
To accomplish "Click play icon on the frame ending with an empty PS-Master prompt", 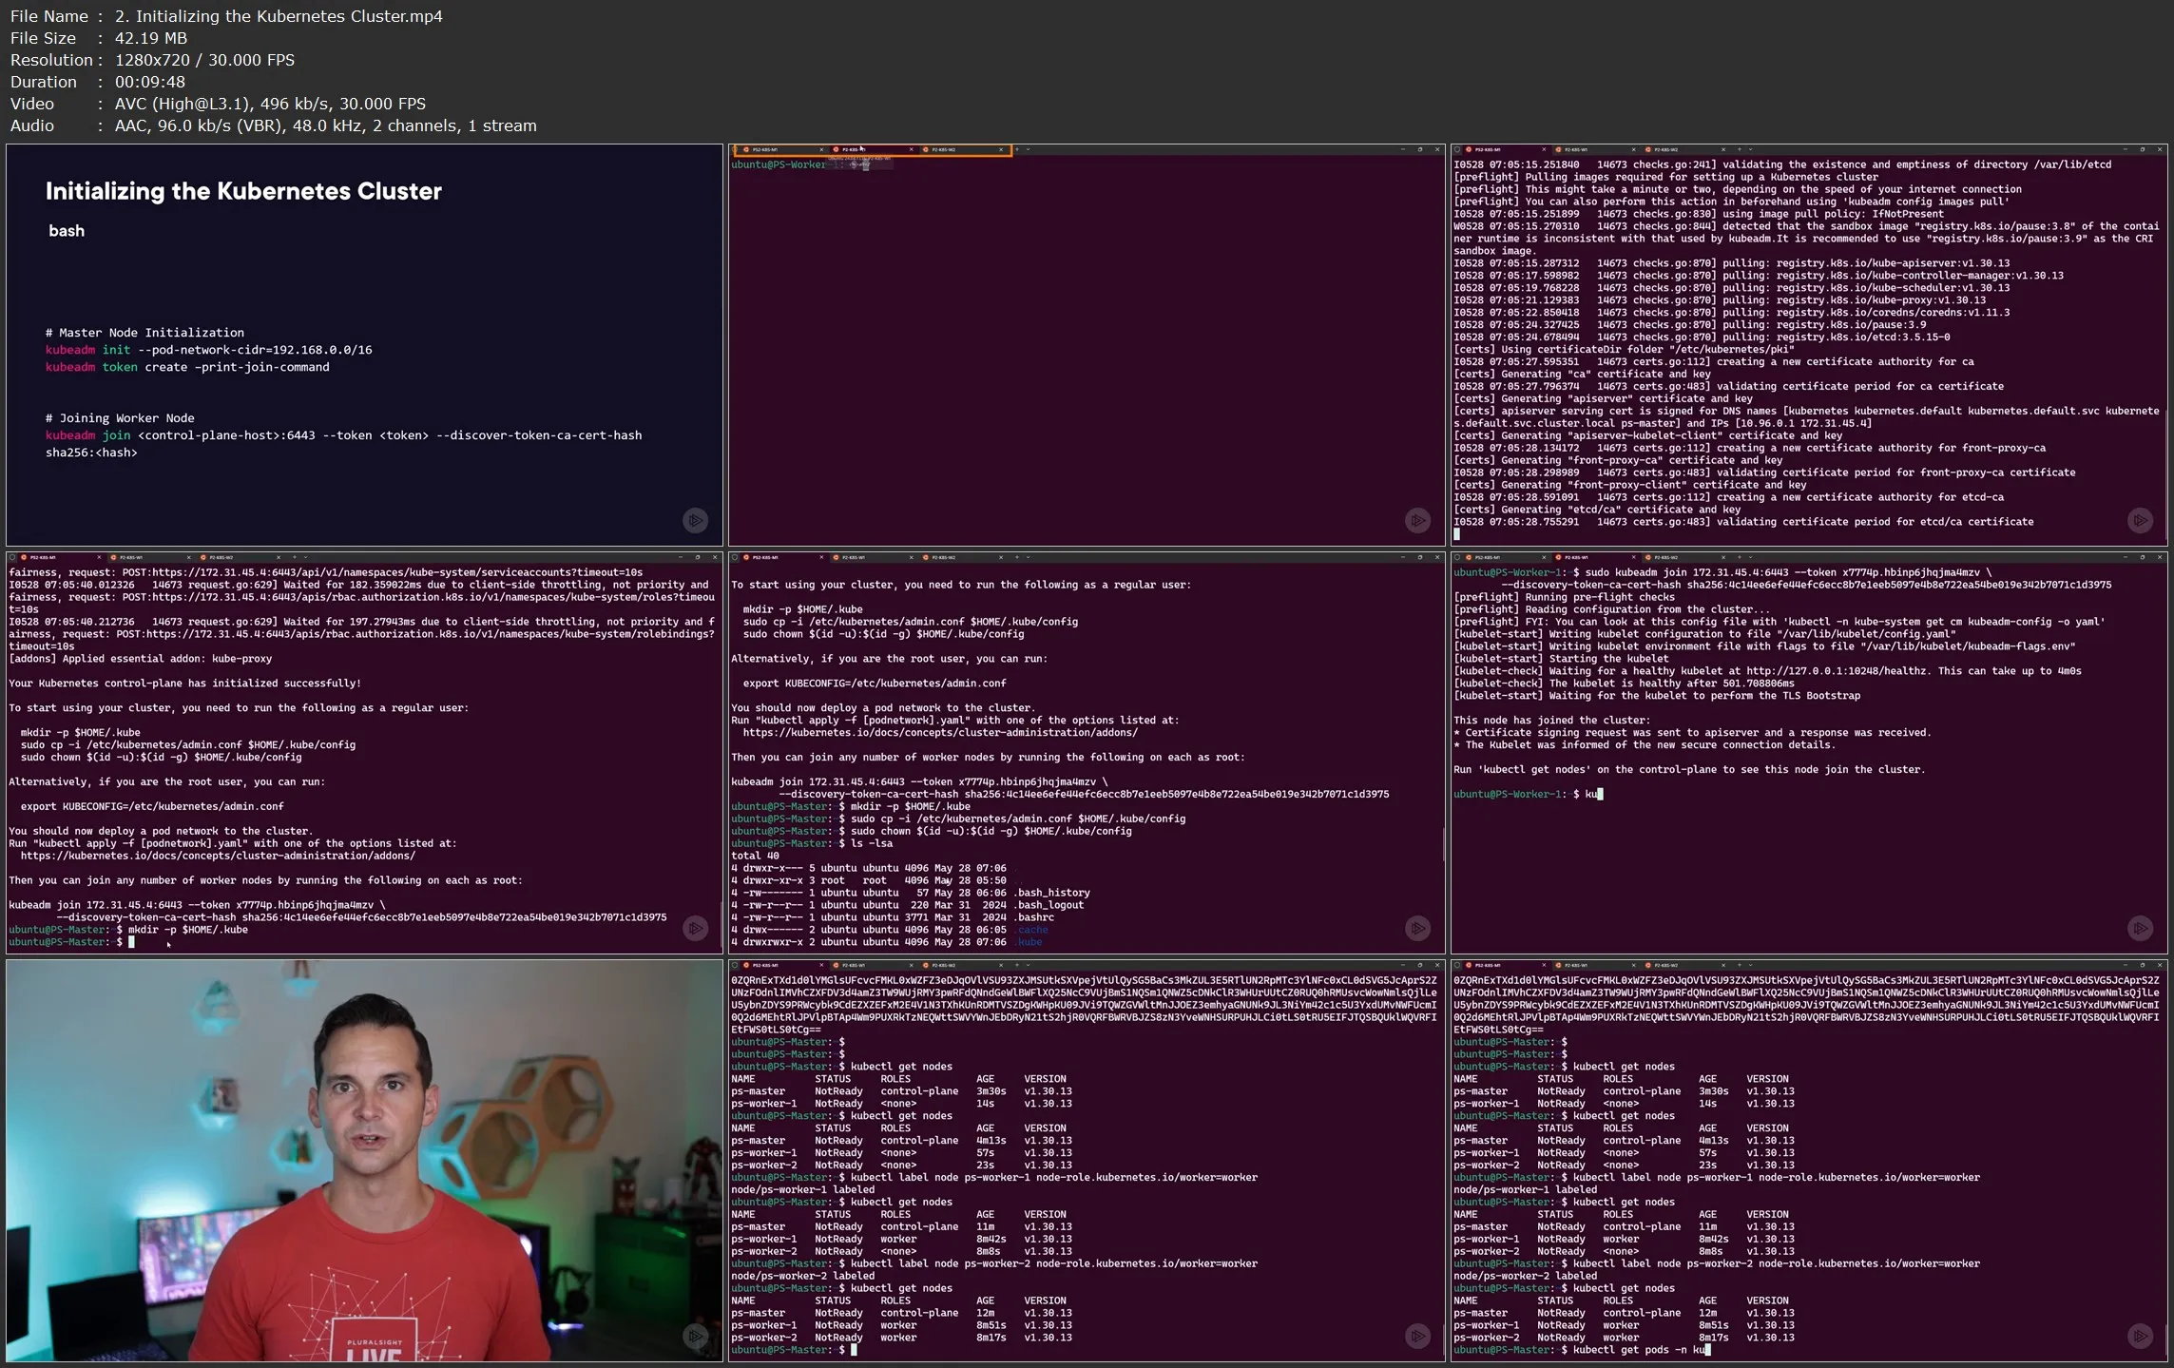I will pos(1417,1336).
